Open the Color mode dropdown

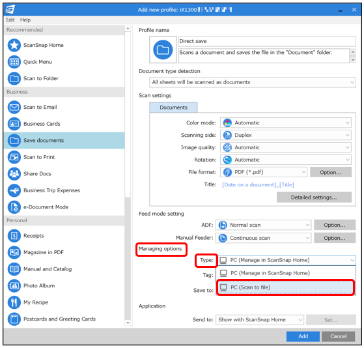(x=286, y=123)
